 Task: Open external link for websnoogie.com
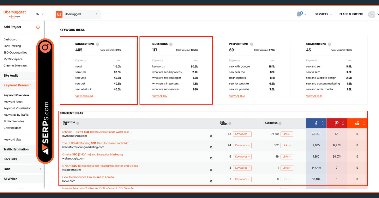click(211, 158)
